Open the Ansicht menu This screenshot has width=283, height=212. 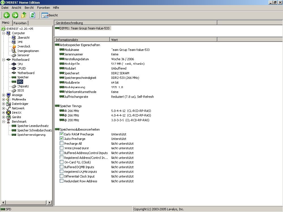coord(16,8)
